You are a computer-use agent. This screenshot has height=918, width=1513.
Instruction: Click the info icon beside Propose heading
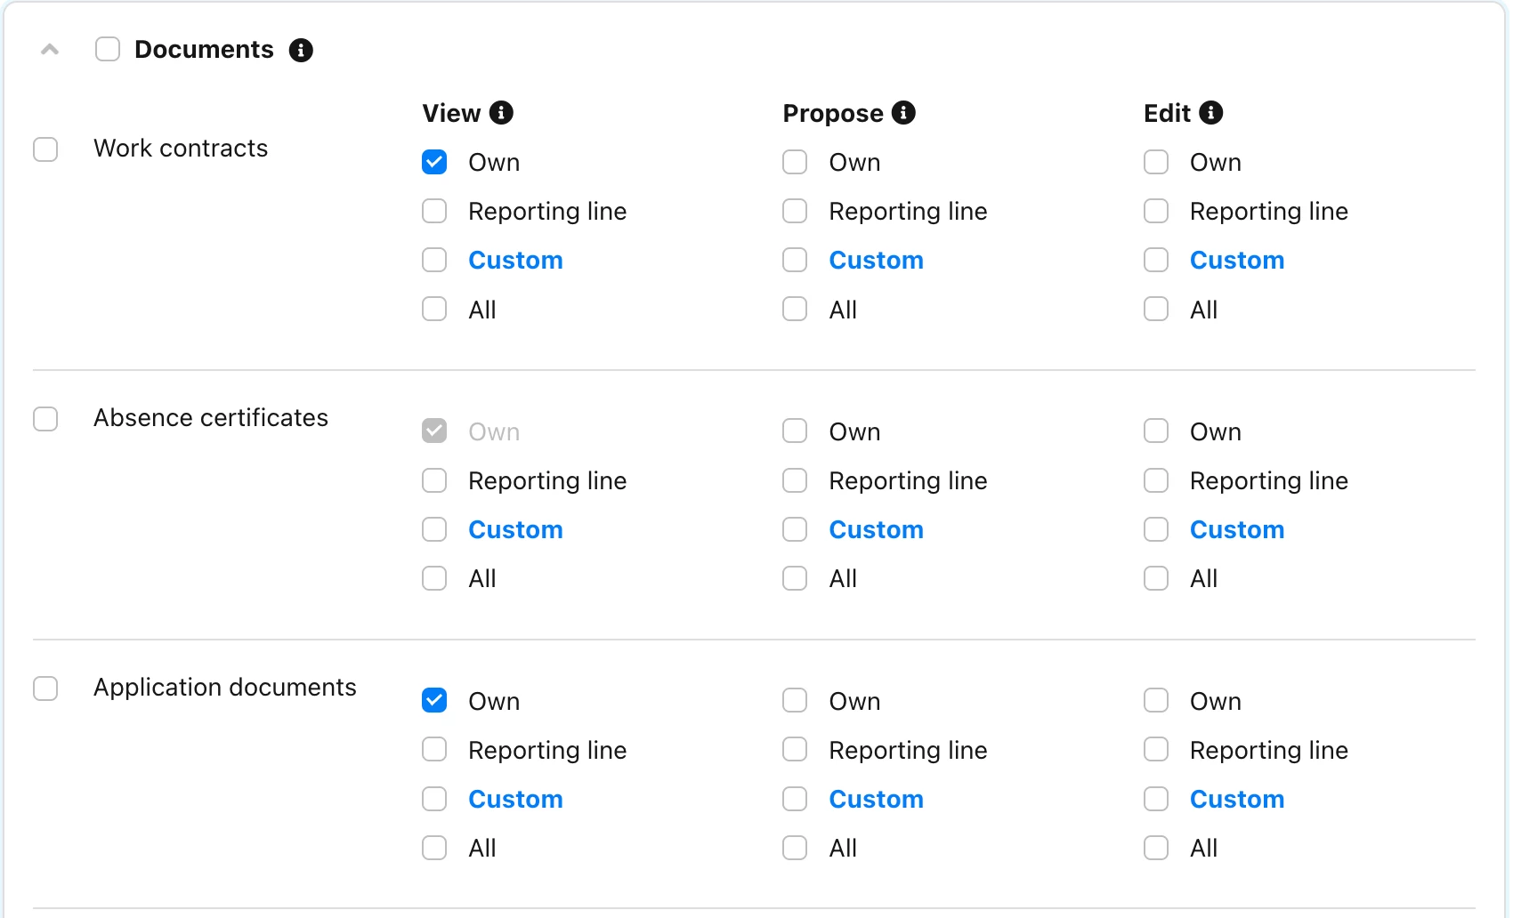click(903, 113)
